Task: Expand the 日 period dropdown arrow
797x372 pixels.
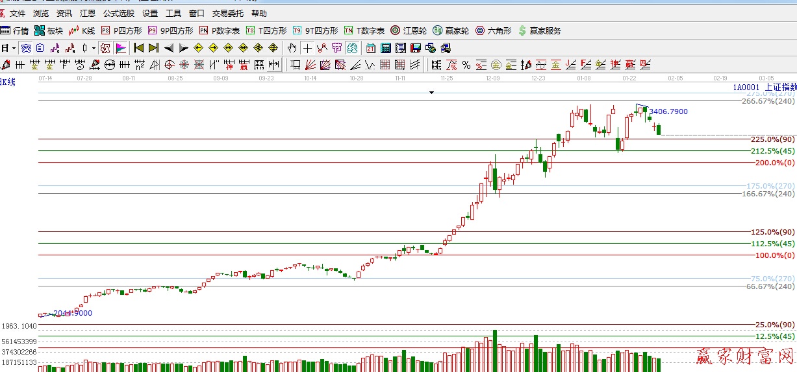Action: [13, 48]
